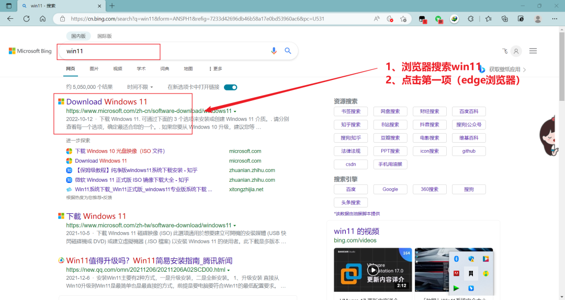Open win11 的视频 heading link
565x300 pixels.
(356, 231)
